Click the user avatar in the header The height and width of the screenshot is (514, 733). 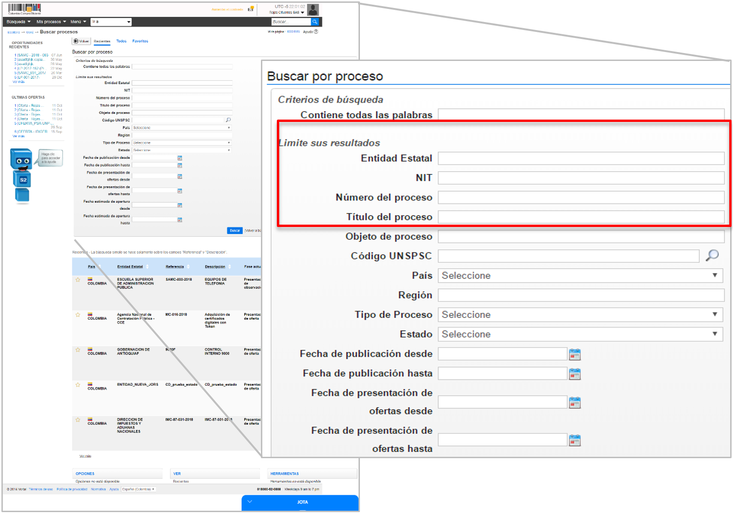point(313,9)
